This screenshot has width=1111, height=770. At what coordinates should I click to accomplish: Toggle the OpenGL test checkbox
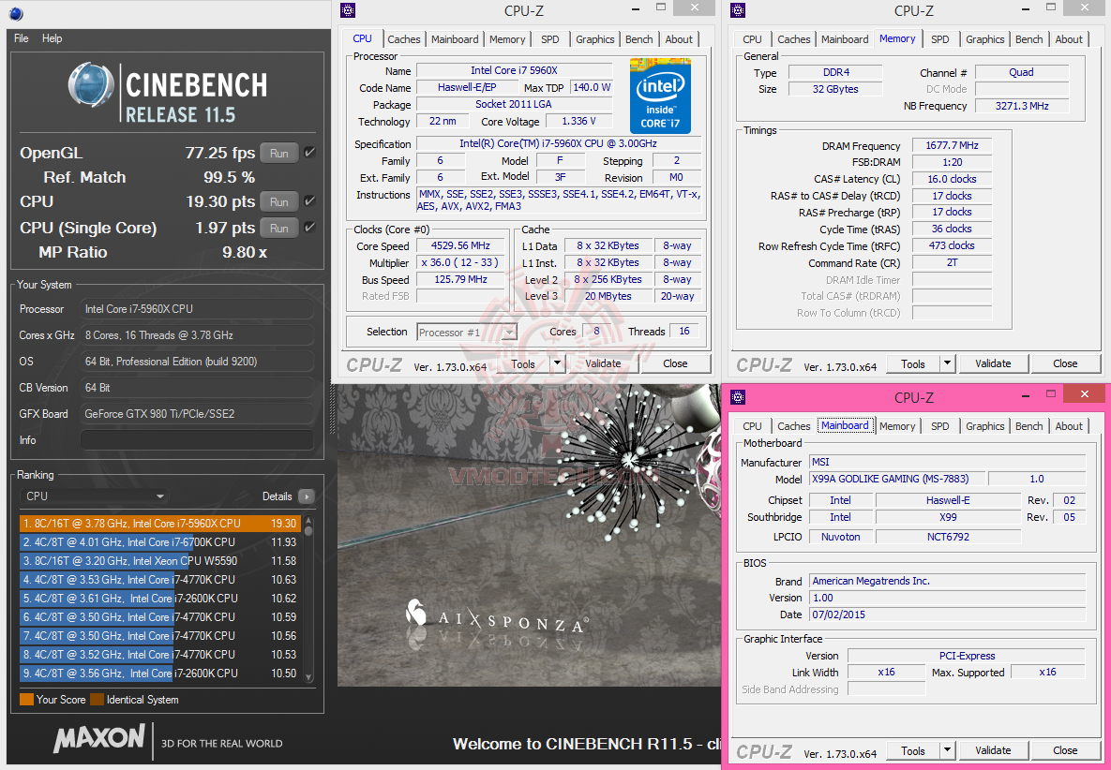point(309,152)
